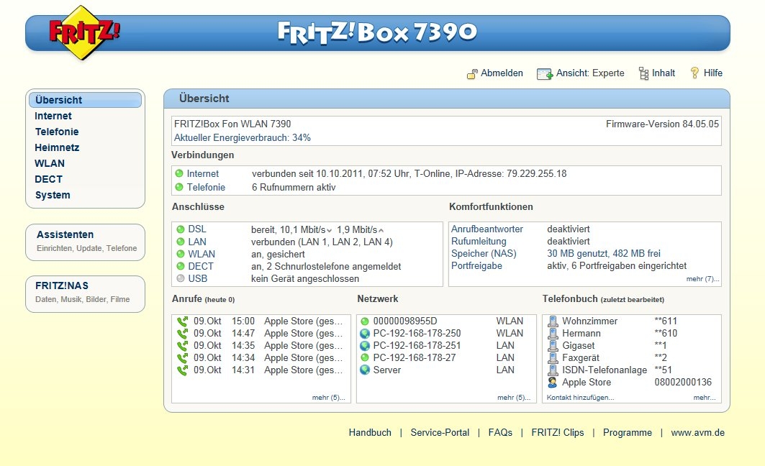This screenshot has height=466, width=765.
Task: Click the Inhalt link
Action: pos(664,73)
